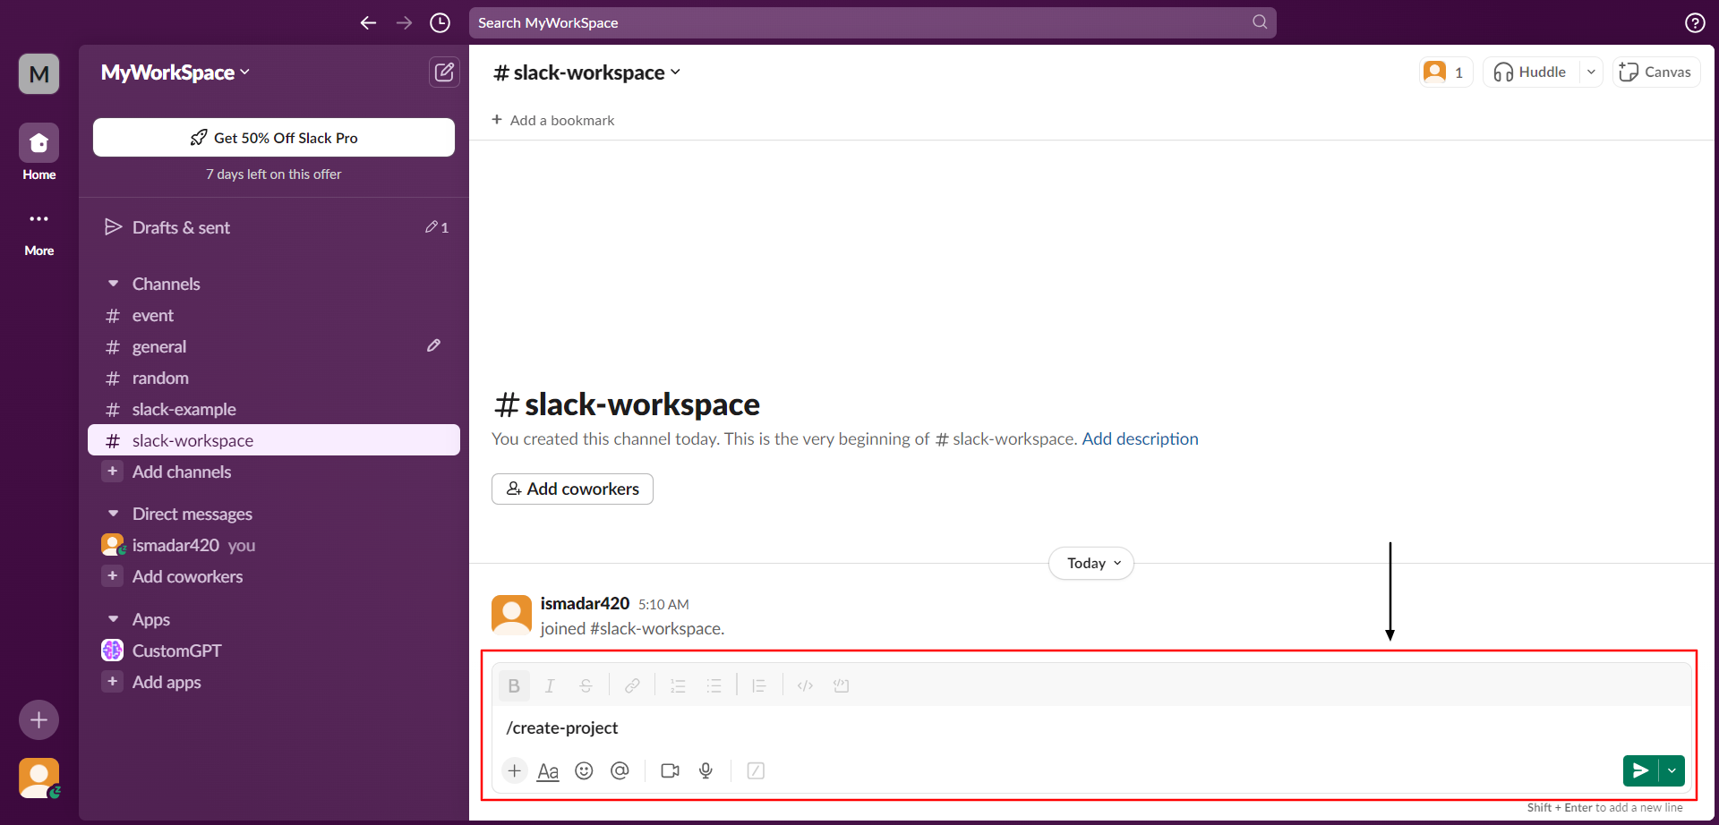This screenshot has width=1719, height=825.
Task: Go back in history with left arrow
Action: point(368,23)
